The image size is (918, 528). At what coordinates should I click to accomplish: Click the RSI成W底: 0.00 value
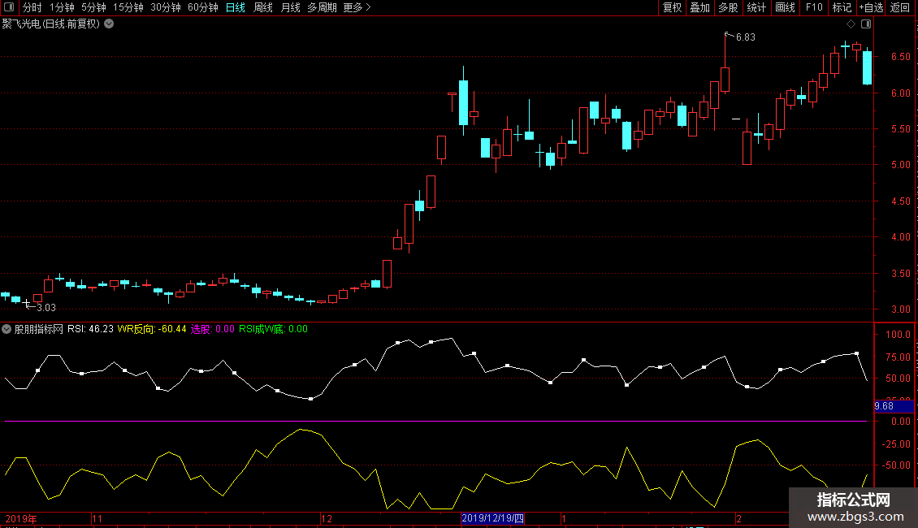273,329
